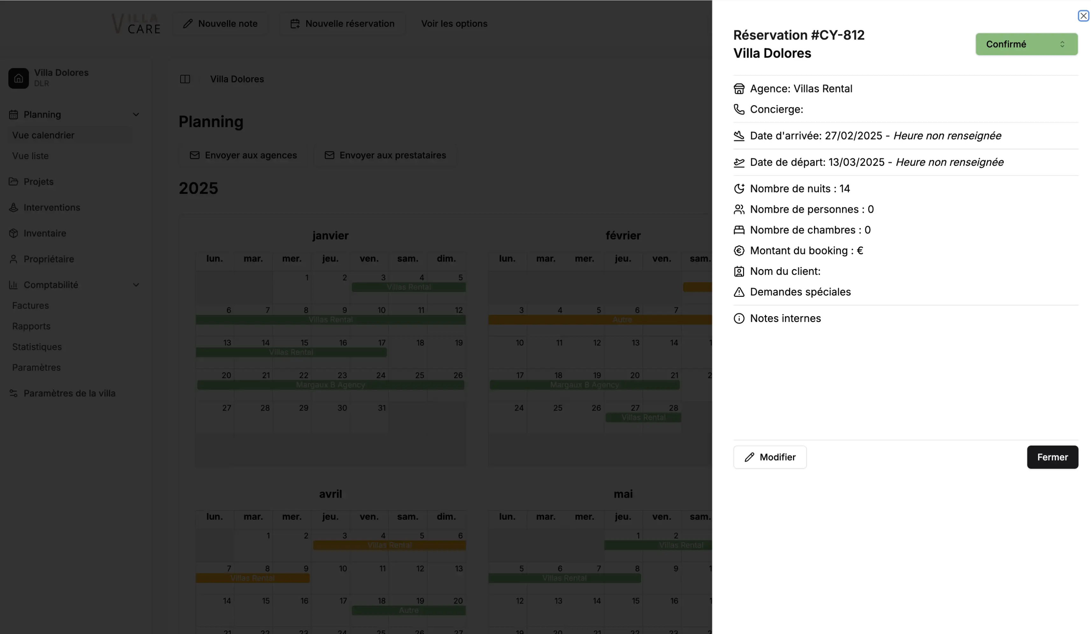Close the reservation panel with X icon
The height and width of the screenshot is (634, 1091).
click(1083, 16)
